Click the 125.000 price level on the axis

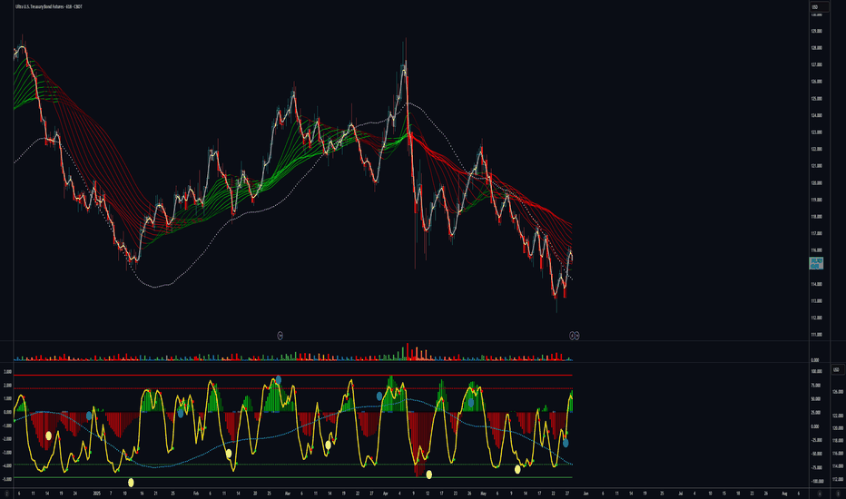point(816,99)
